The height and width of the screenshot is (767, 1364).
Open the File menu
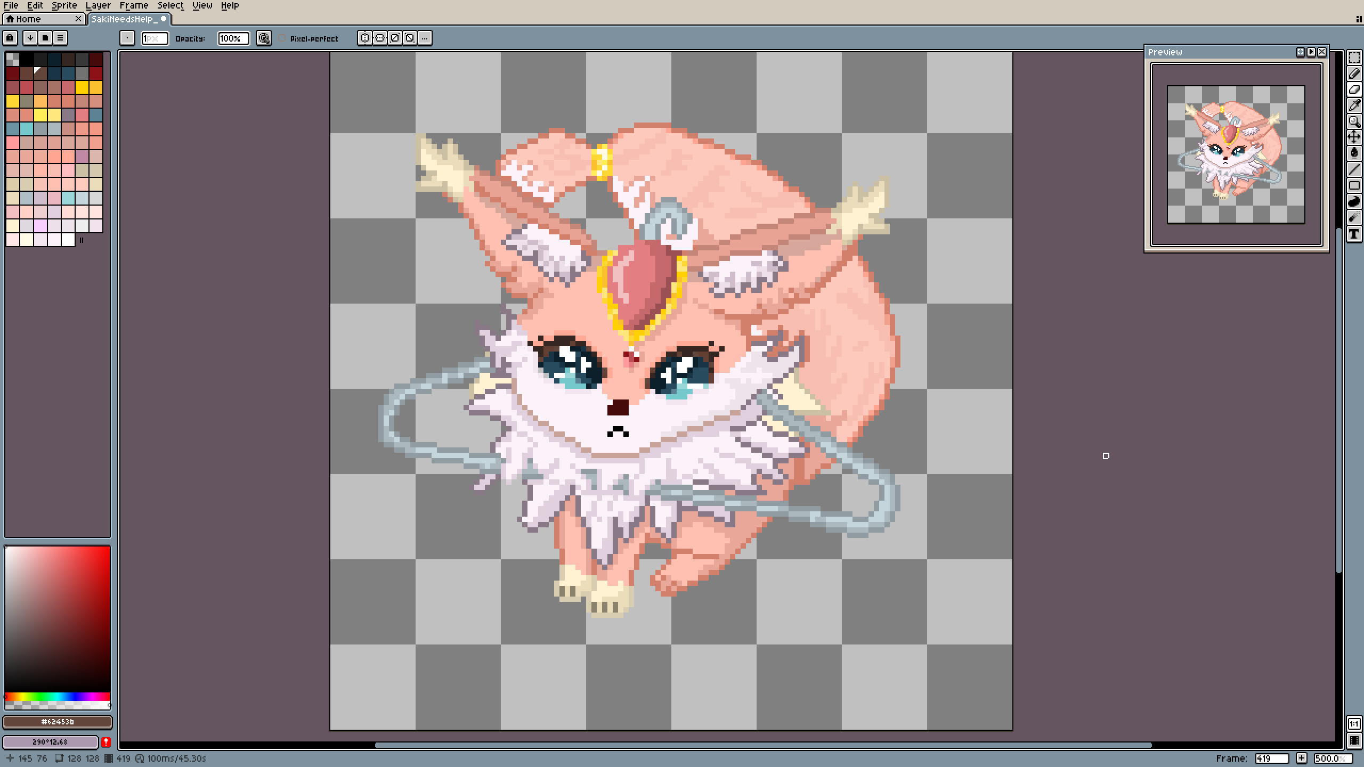coord(11,5)
